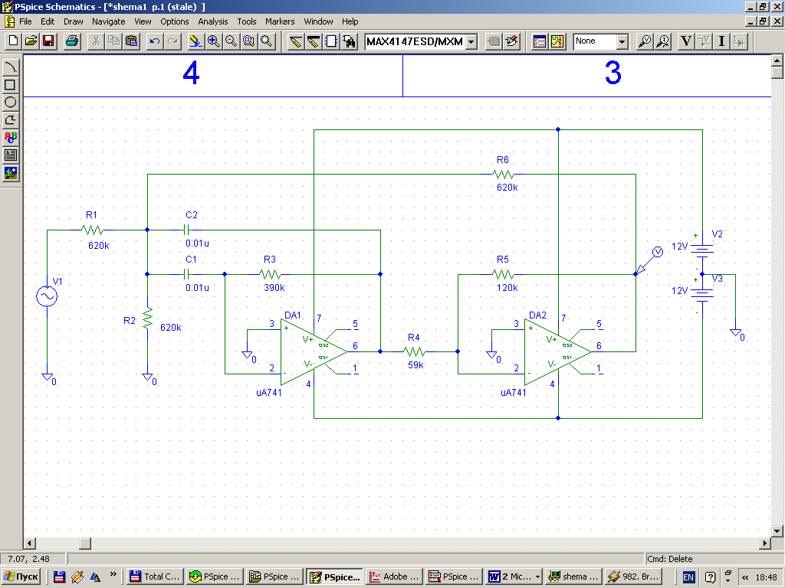Image resolution: width=785 pixels, height=588 pixels.
Task: Click the Windows Start button Пуск
Action: (x=21, y=577)
